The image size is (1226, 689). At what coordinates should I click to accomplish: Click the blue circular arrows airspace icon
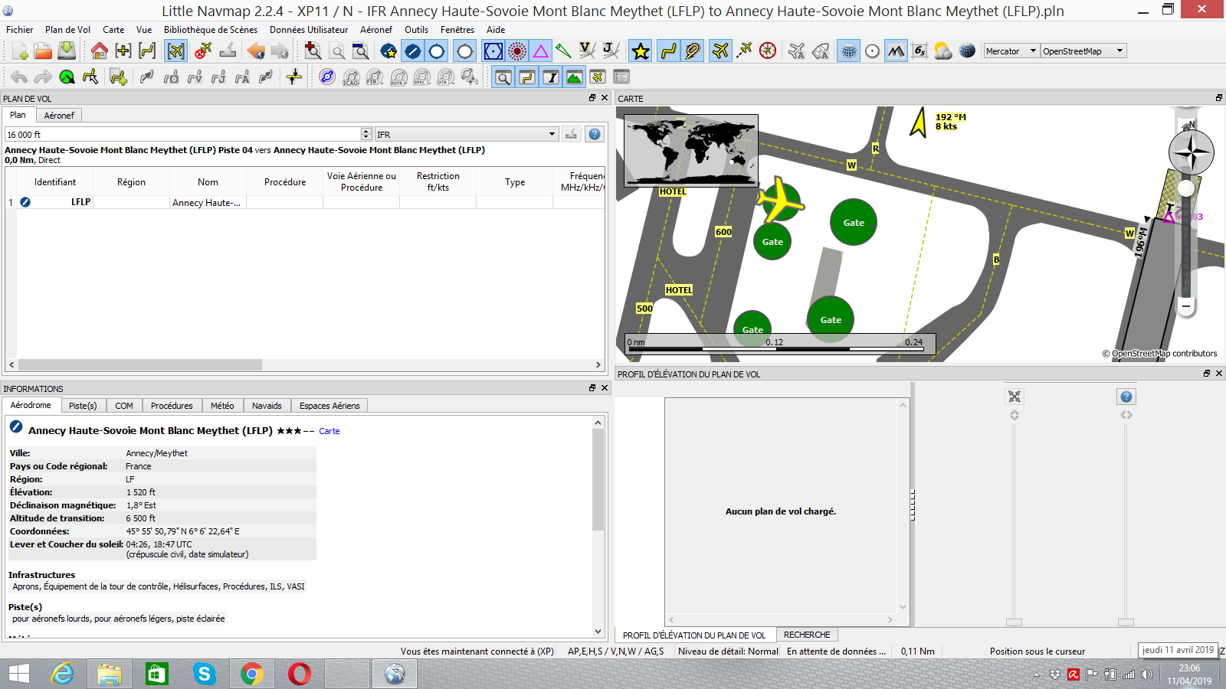pos(327,77)
